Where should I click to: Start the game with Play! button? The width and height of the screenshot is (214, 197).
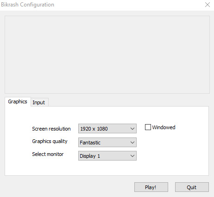(x=151, y=187)
